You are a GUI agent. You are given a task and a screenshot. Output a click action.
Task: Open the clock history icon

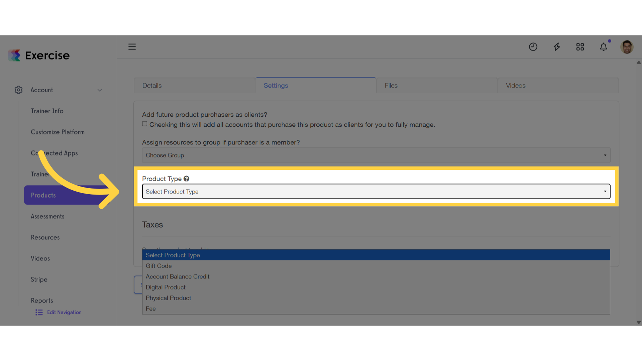point(533,47)
